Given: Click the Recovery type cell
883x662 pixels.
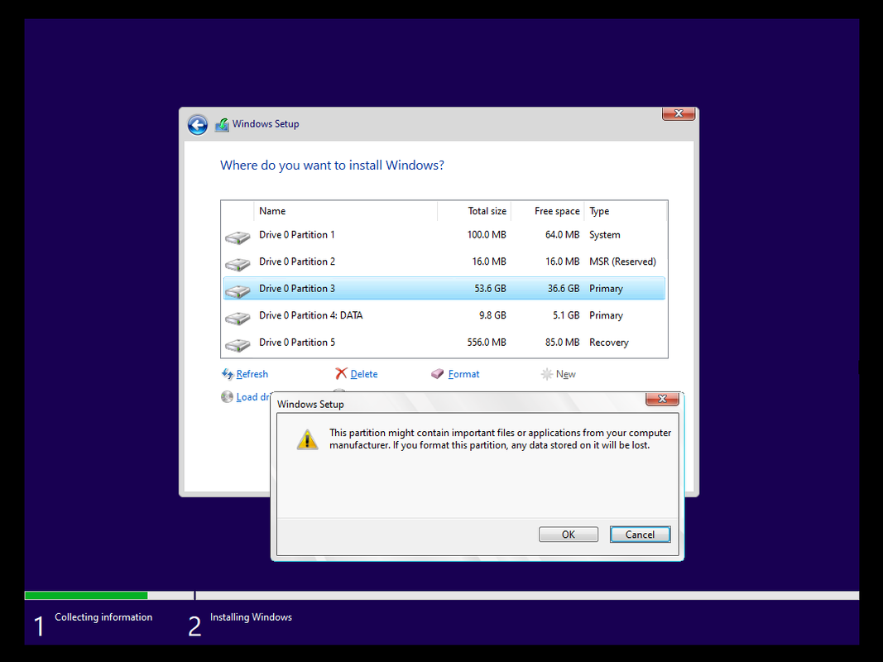Looking at the screenshot, I should pos(609,343).
